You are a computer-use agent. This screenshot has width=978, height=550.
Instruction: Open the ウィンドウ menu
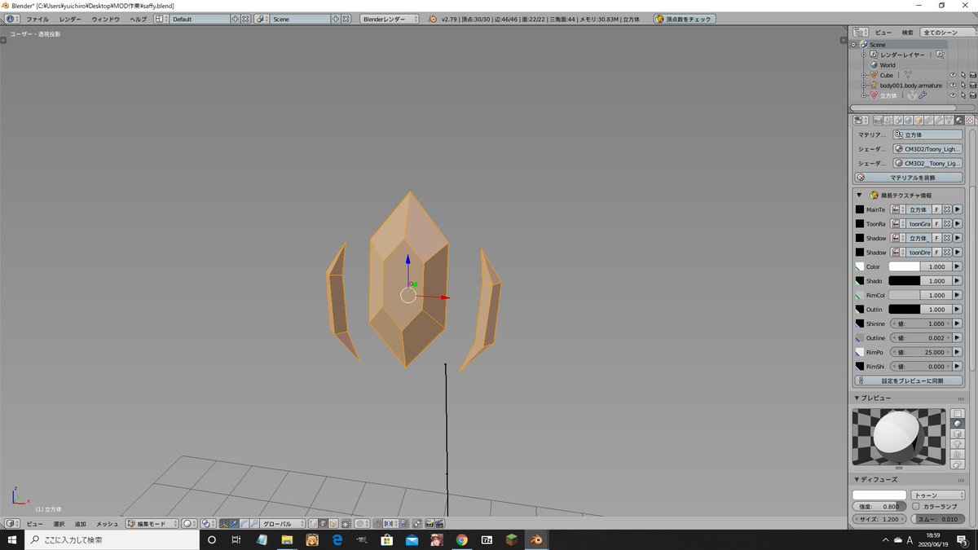click(105, 19)
